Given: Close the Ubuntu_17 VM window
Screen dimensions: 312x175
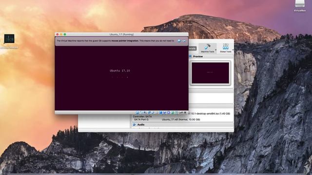Looking at the screenshot, I should pyautogui.click(x=58, y=35).
